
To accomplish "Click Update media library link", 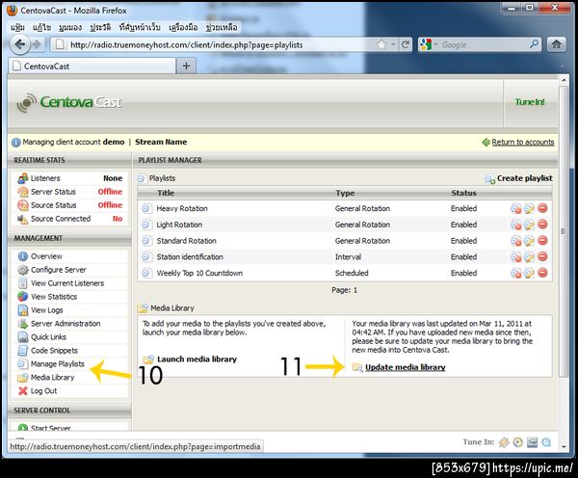I will pos(406,367).
